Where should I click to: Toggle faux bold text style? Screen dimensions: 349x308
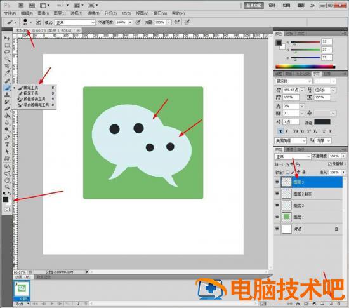click(280, 131)
